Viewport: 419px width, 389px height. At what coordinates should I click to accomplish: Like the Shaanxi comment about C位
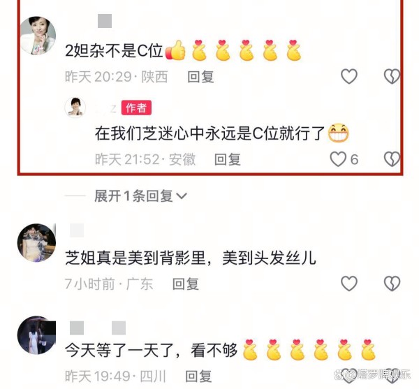click(349, 76)
